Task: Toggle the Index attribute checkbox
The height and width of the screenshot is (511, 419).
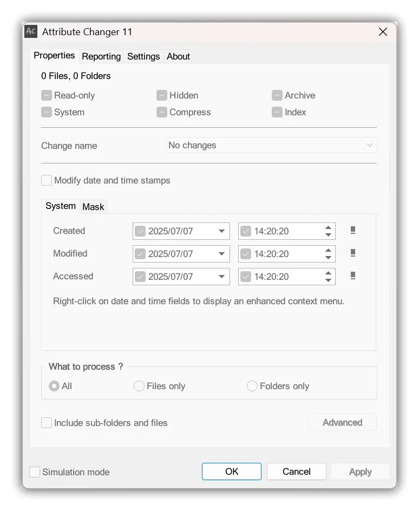Action: (x=277, y=112)
